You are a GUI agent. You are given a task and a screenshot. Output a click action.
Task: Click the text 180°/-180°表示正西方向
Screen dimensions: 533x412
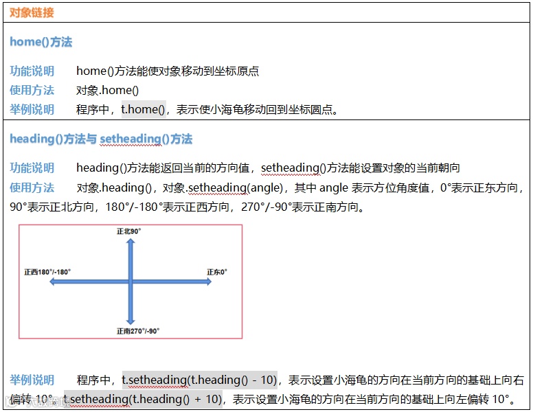[x=167, y=207]
